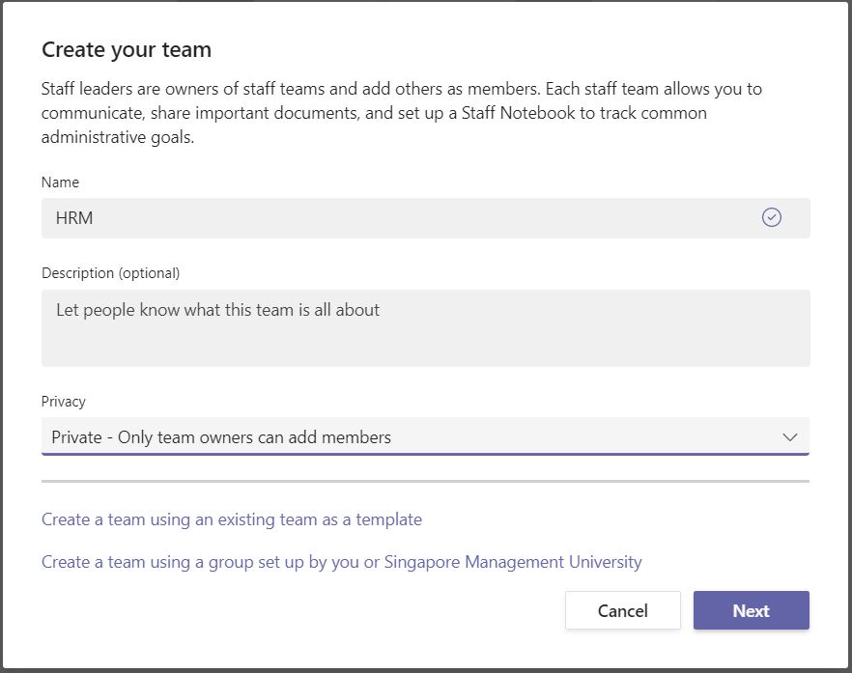The height and width of the screenshot is (673, 852).
Task: Click the 'Let people know' placeholder text
Action: [218, 310]
